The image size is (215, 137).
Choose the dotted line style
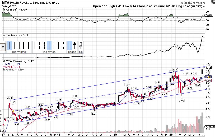[54, 45]
